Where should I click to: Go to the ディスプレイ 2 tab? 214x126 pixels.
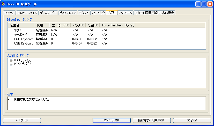pyautogui.click(x=67, y=13)
